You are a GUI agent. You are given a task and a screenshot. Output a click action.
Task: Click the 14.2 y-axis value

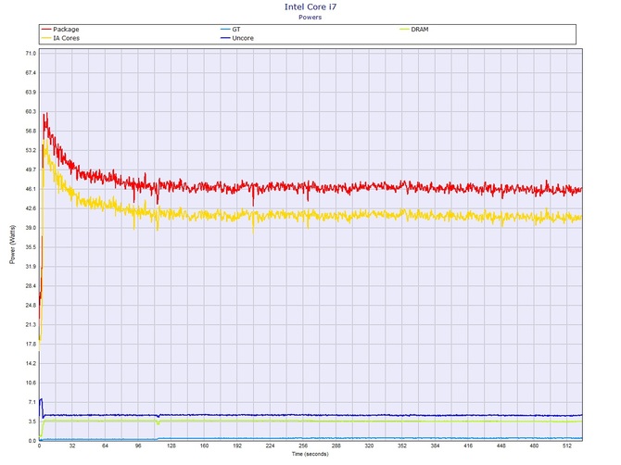(31, 364)
